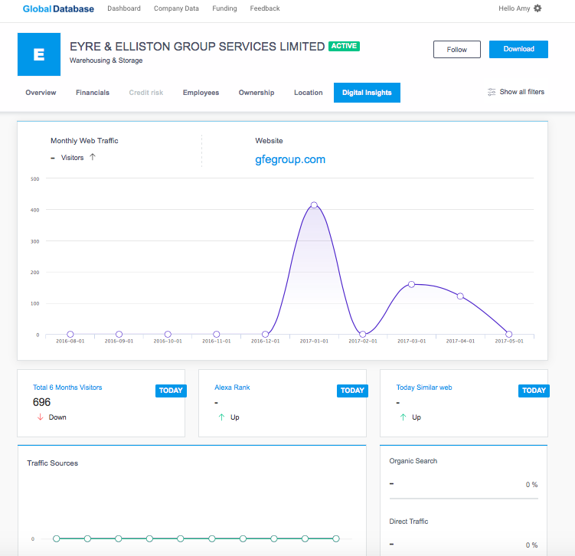The image size is (575, 556).
Task: Click the blue Download button
Action: 518,49
